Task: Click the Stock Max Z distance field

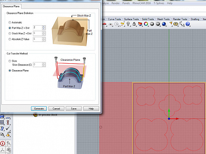Action: (38, 33)
